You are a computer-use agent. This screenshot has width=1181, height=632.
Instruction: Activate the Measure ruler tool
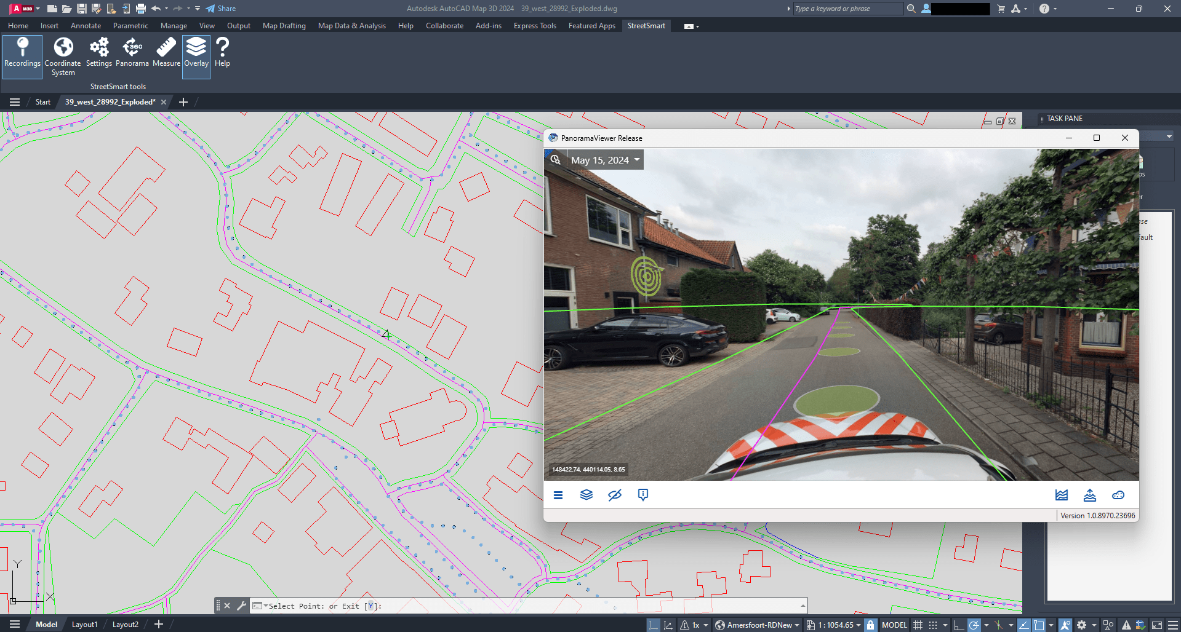click(166, 52)
